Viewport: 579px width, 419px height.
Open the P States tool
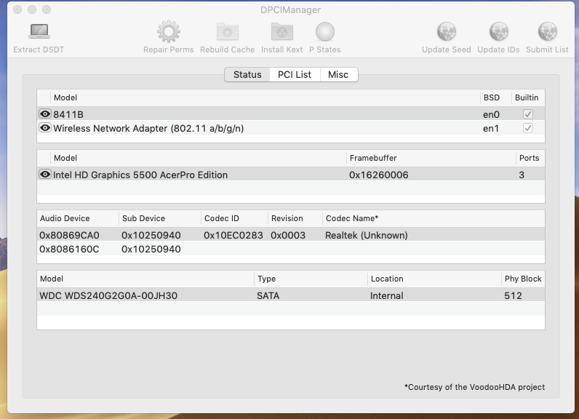325,32
